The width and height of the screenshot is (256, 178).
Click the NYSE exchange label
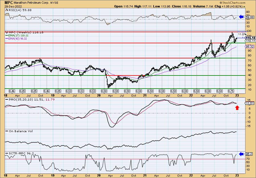[55, 3]
